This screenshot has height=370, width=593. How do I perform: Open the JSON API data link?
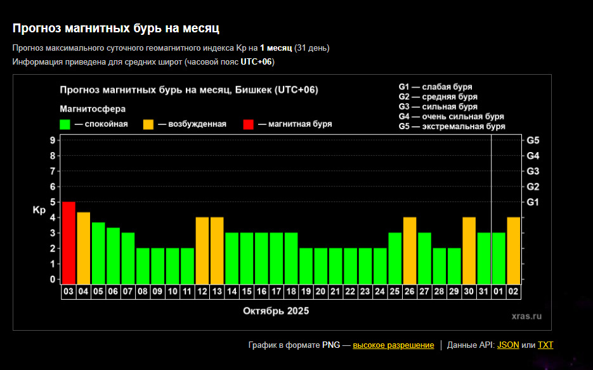508,345
